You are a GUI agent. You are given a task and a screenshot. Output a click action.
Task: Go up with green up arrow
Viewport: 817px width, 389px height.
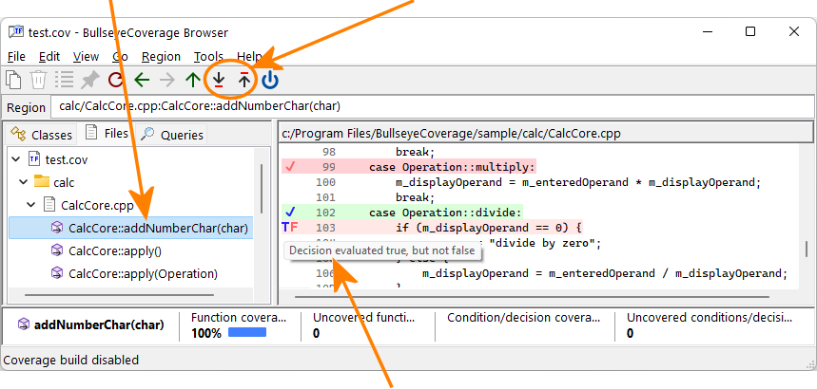(193, 80)
